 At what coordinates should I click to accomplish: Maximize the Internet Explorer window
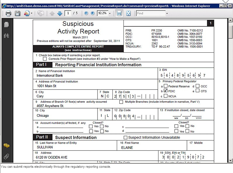(x=225, y=6)
